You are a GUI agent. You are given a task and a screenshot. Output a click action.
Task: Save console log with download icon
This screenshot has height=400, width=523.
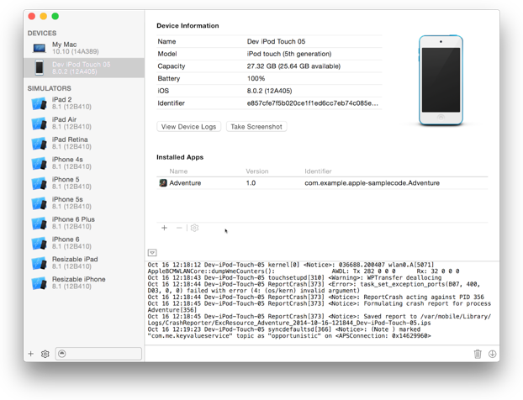tap(493, 354)
